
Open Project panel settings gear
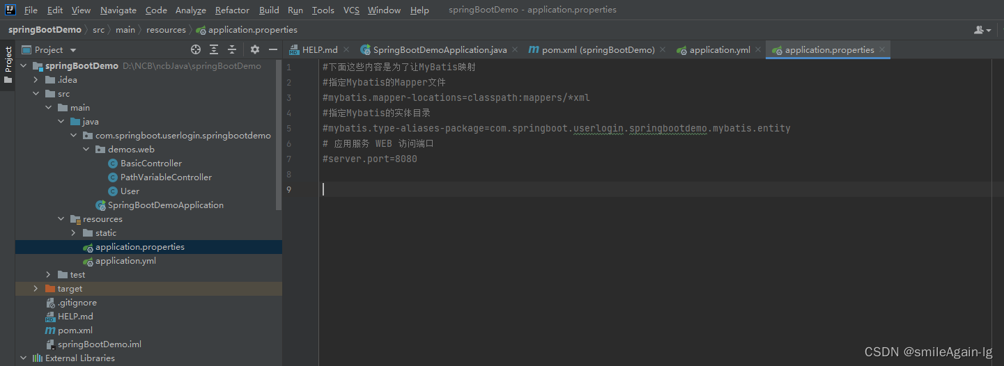tap(255, 49)
